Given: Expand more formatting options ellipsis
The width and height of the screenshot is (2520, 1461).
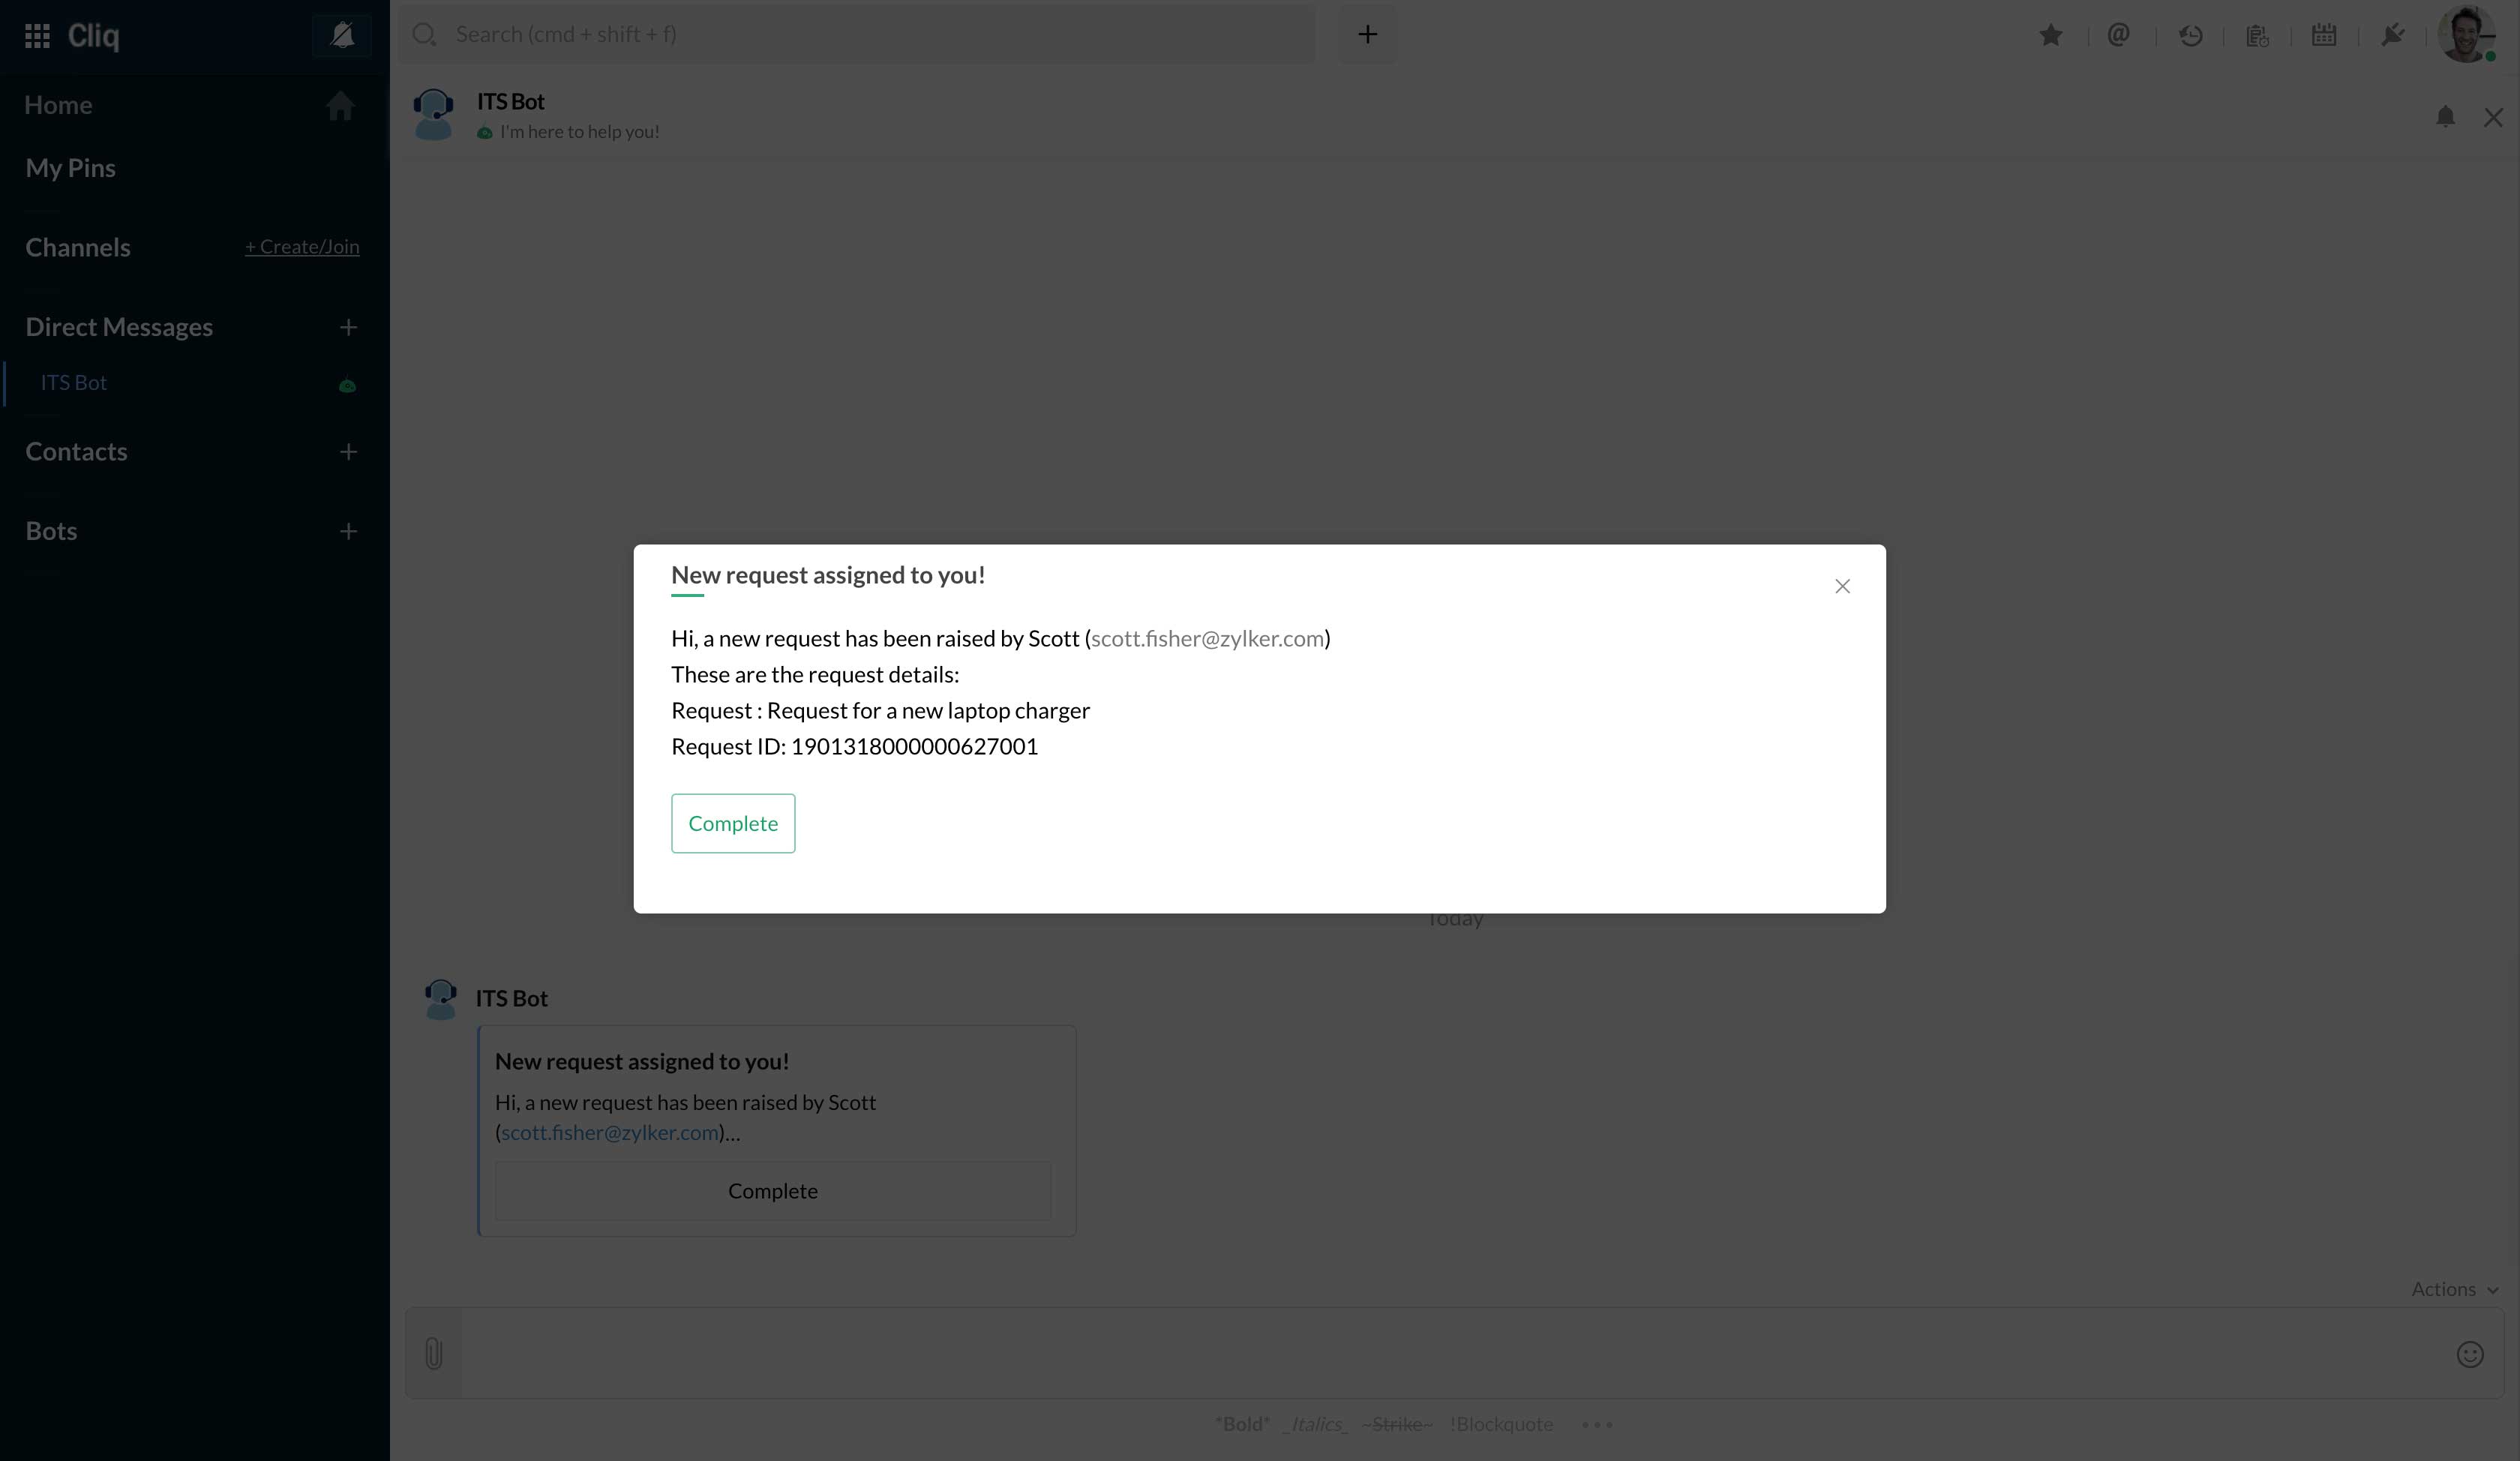Looking at the screenshot, I should (x=1597, y=1424).
